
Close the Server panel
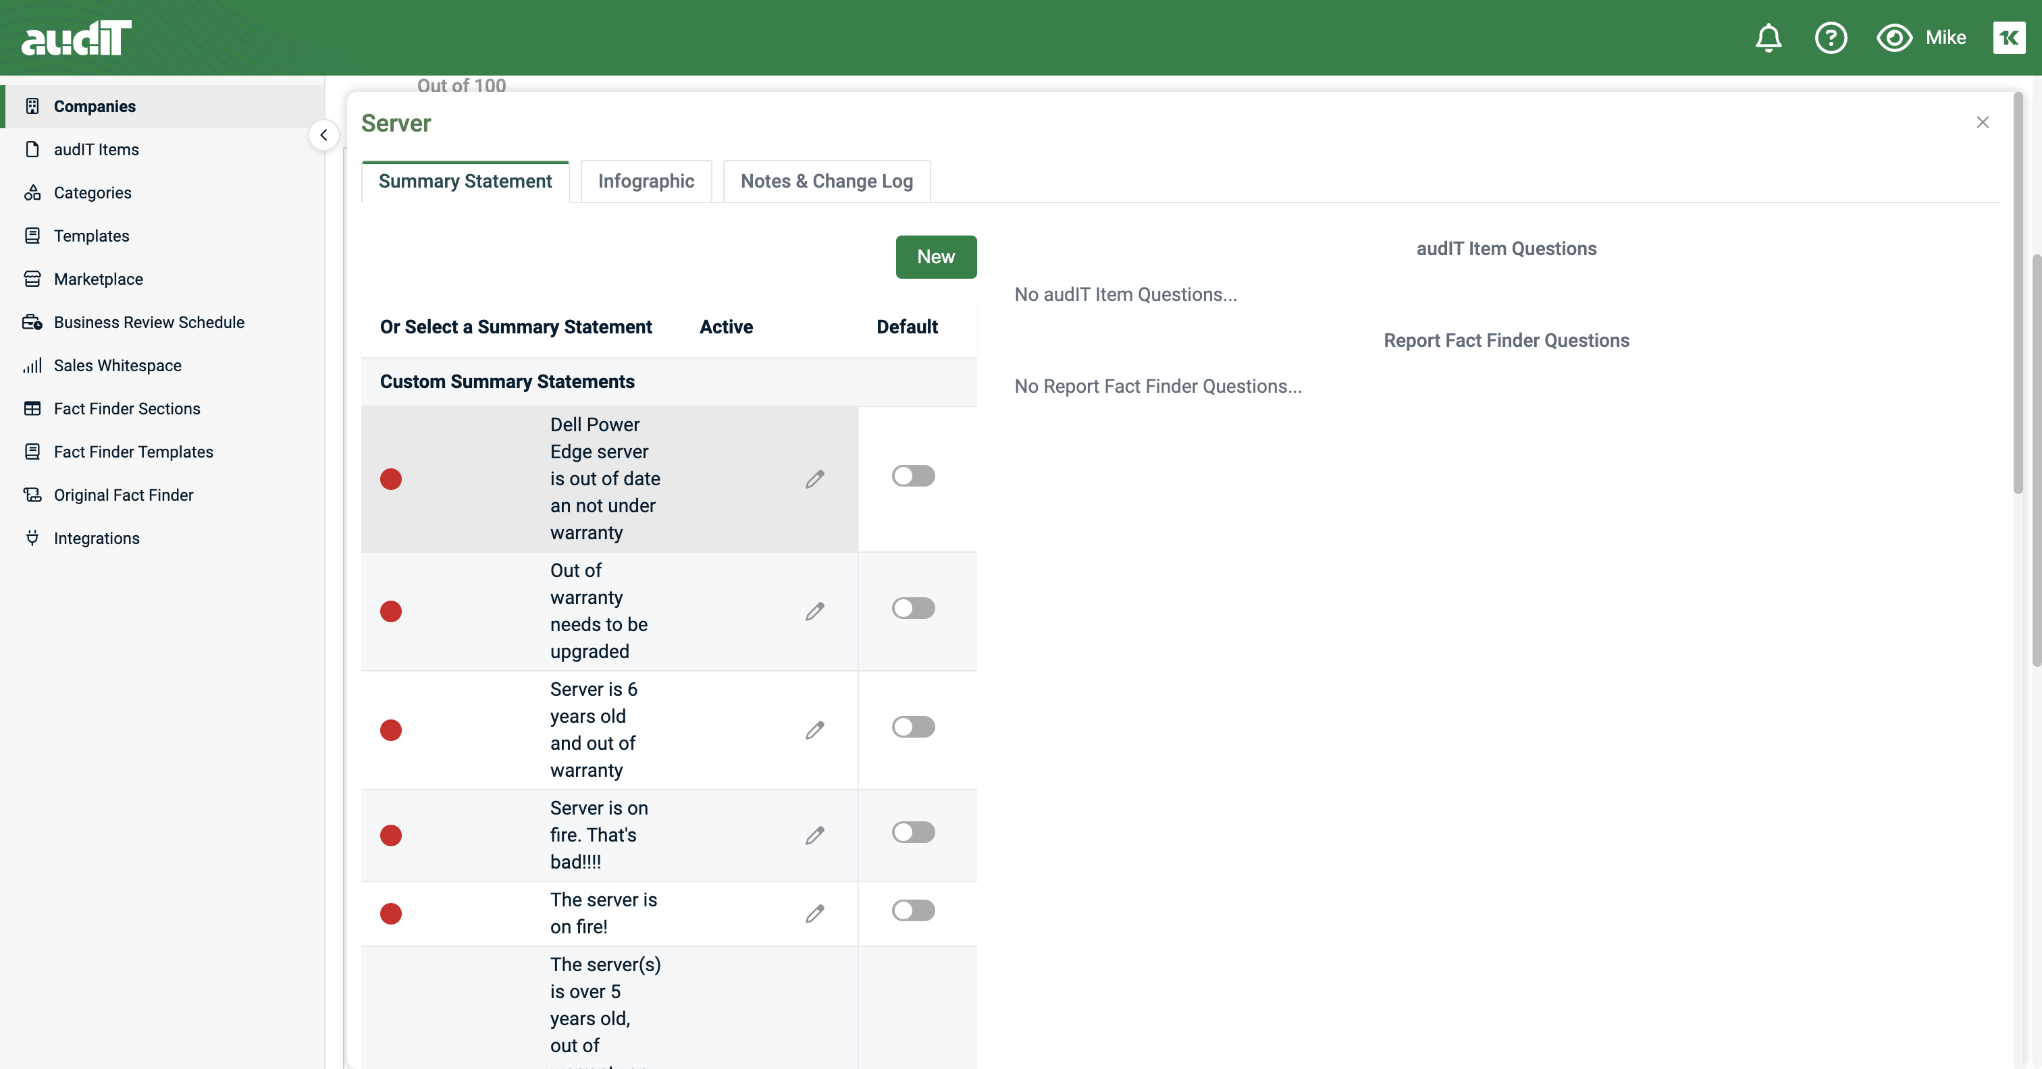point(1982,122)
